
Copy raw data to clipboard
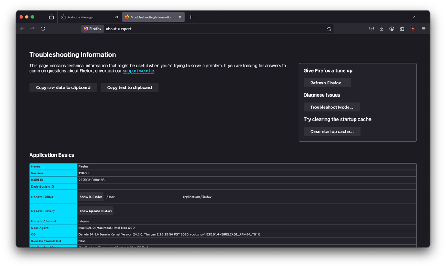pyautogui.click(x=63, y=87)
